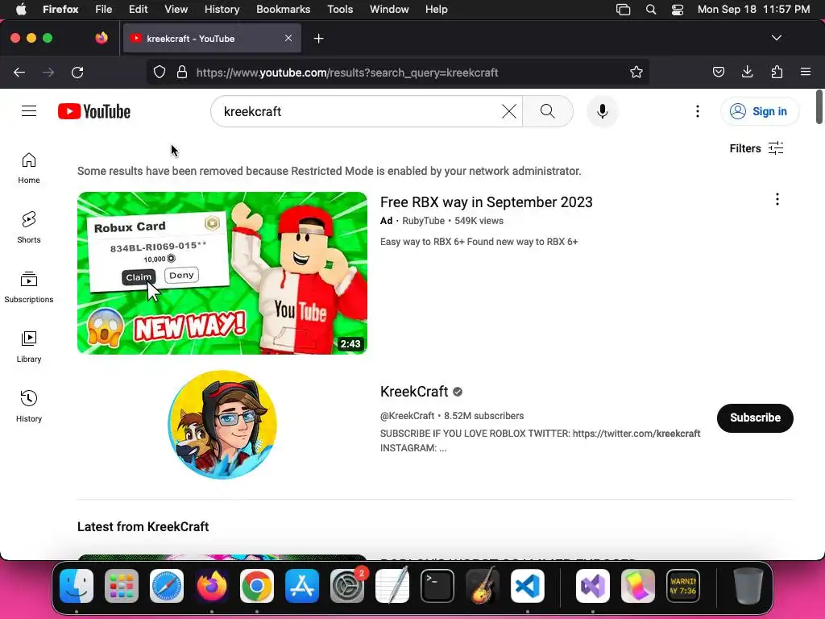Screen dimensions: 825x619
Task: Open the File menu
Action: [x=104, y=10]
